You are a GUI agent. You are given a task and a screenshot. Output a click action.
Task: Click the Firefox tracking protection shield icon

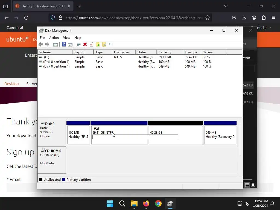pyautogui.click(x=53, y=18)
